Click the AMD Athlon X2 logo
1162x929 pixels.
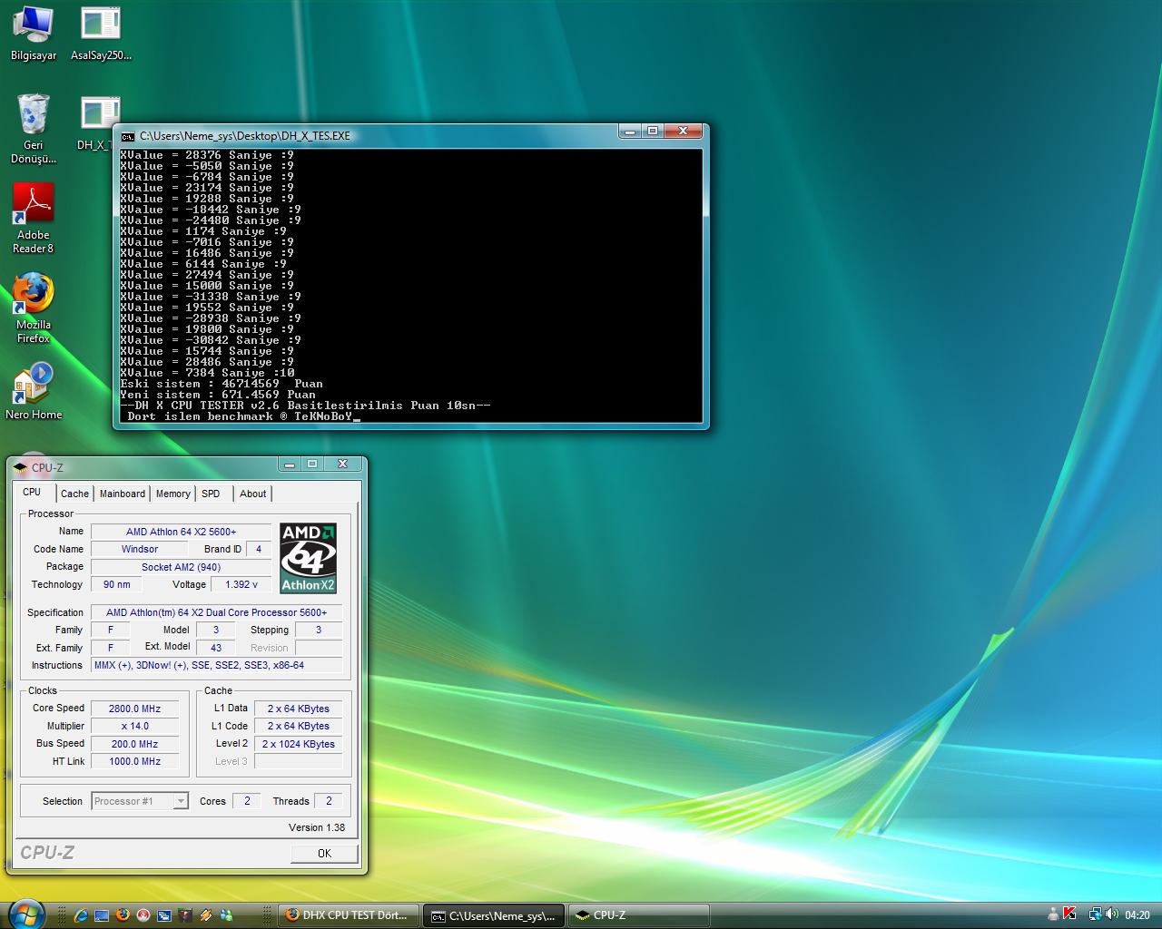(308, 558)
